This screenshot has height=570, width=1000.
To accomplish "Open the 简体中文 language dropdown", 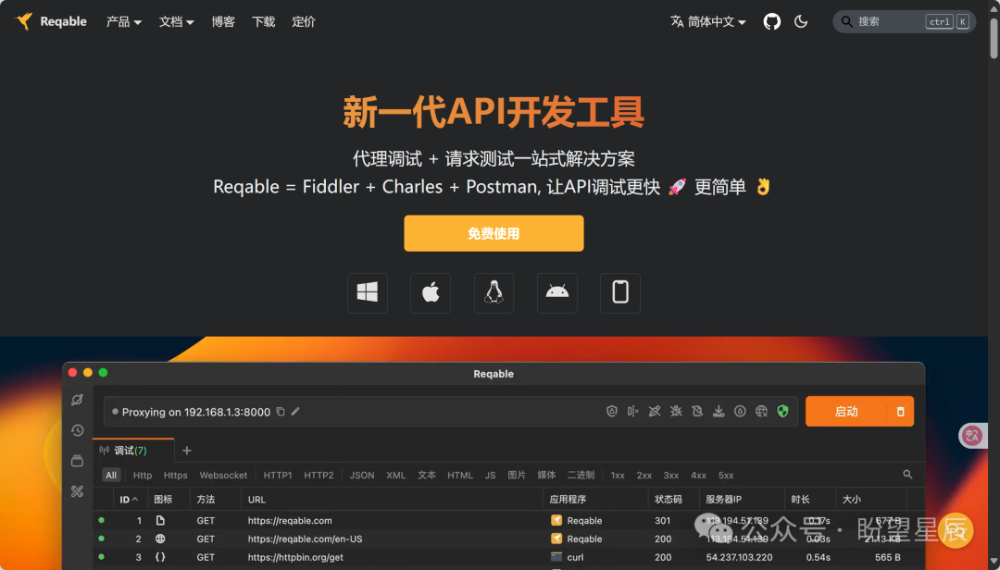I will 707,20.
